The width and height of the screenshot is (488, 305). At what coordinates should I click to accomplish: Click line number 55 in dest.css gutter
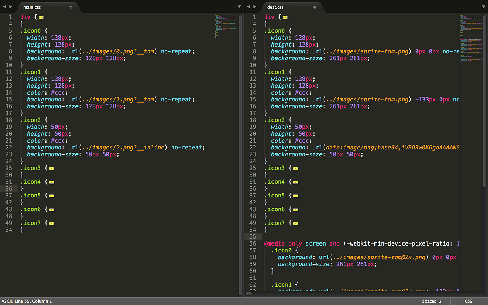click(x=252, y=237)
